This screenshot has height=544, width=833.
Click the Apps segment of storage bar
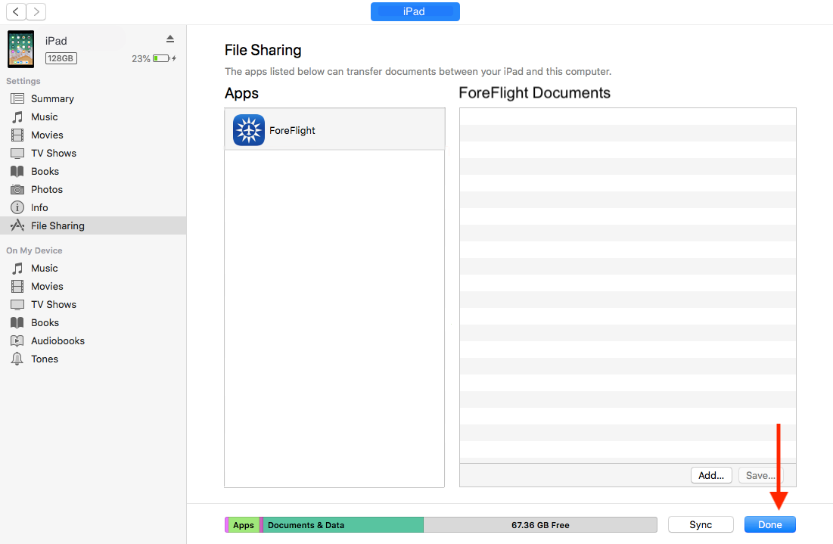click(244, 525)
